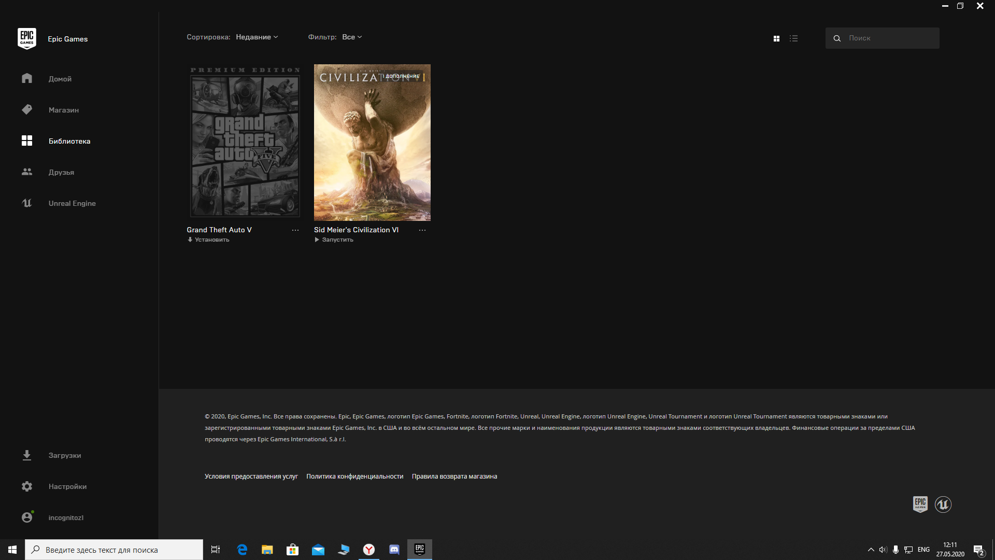The width and height of the screenshot is (995, 560).
Task: Click the computer icon on taskbar
Action: (344, 550)
